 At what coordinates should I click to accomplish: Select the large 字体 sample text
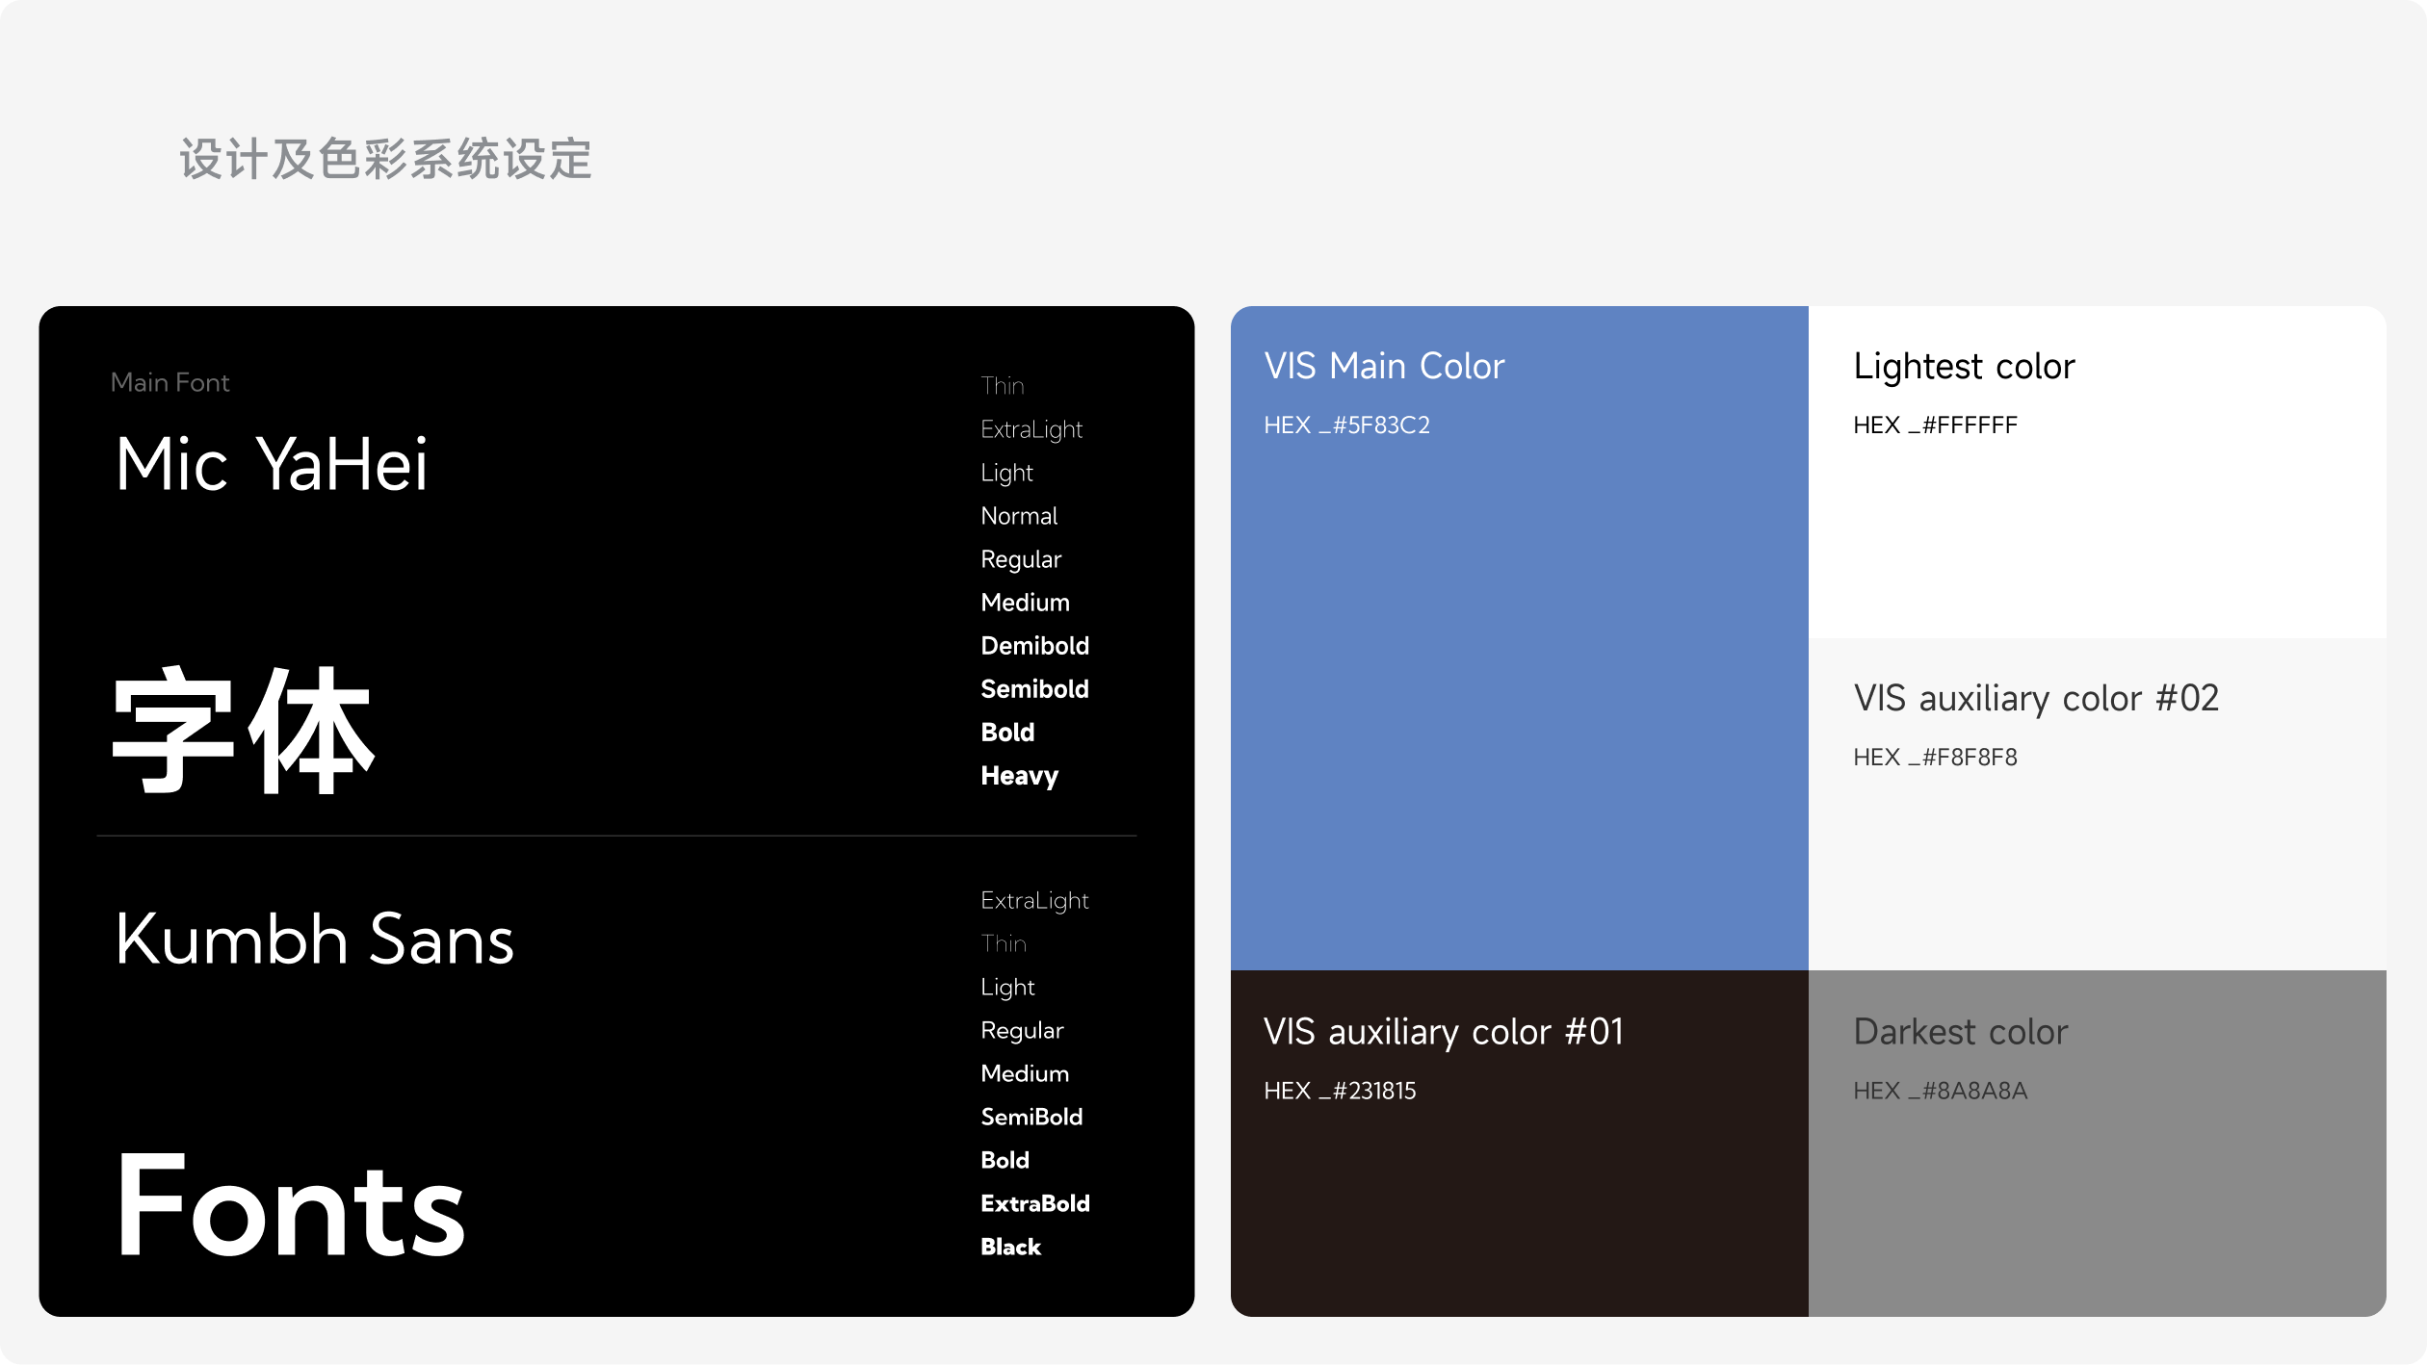pos(243,731)
